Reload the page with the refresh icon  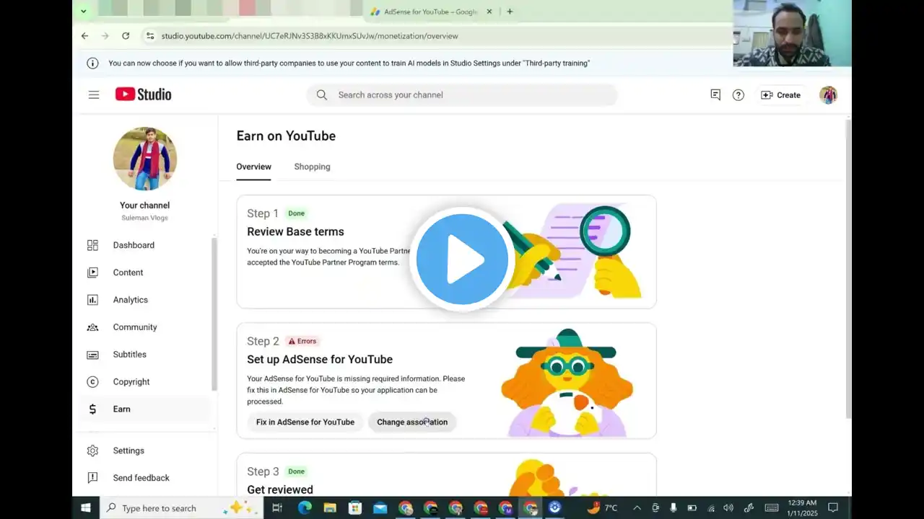point(126,36)
